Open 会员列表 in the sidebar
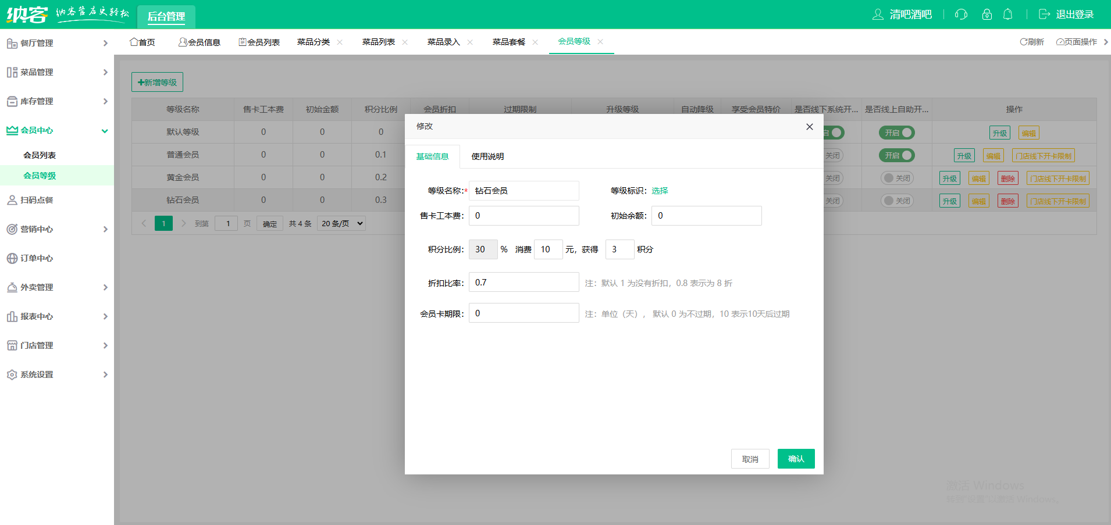Image resolution: width=1111 pixels, height=525 pixels. (40, 155)
